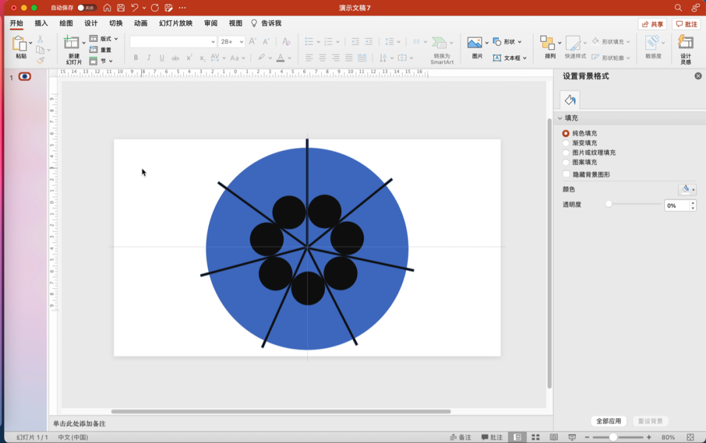Open the 设计 ribbon tab
This screenshot has height=443, width=706.
click(x=91, y=23)
